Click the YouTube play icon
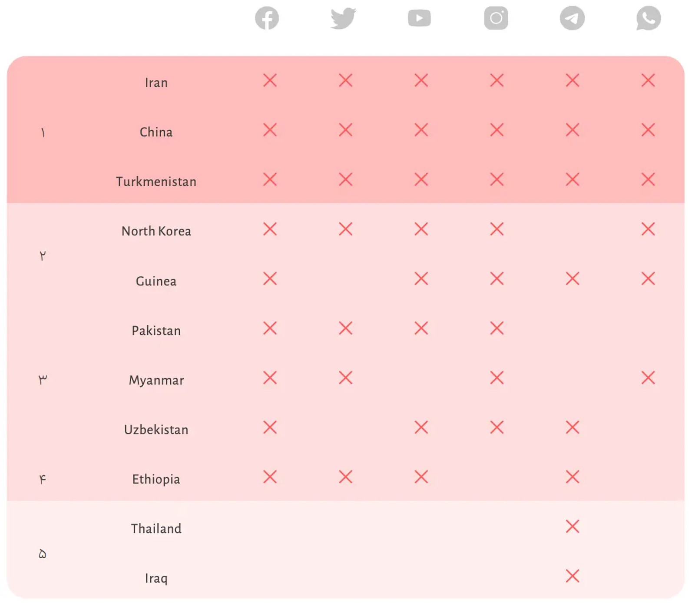Viewport: 695px width, 603px height. click(x=419, y=18)
